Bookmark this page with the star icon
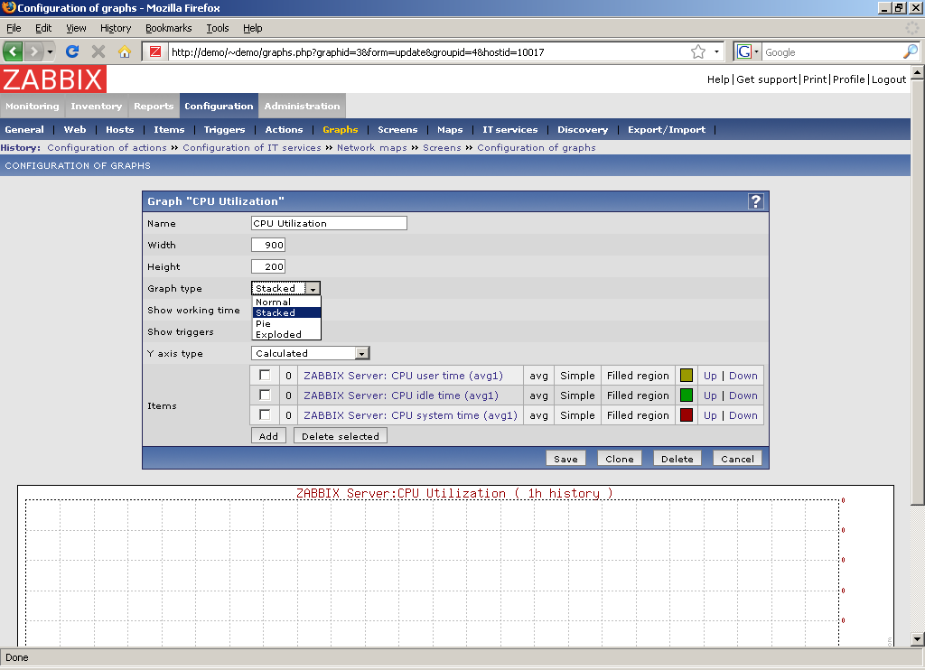925x670 pixels. [698, 51]
